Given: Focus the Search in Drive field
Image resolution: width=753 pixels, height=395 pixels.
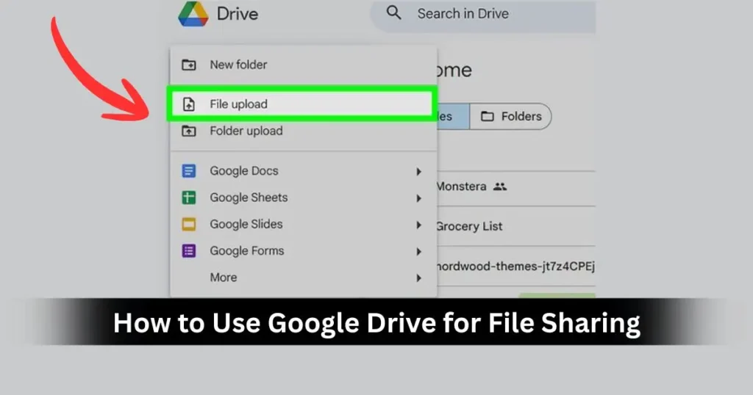Looking at the screenshot, I should [482, 16].
